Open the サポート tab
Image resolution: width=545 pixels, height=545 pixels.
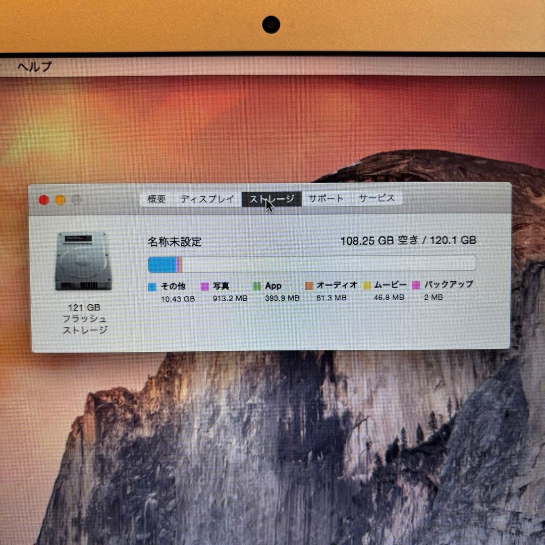(x=326, y=198)
